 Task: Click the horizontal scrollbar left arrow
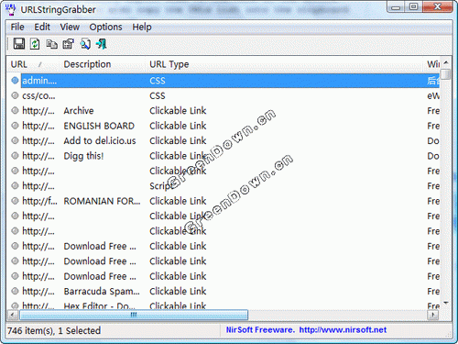(13, 315)
